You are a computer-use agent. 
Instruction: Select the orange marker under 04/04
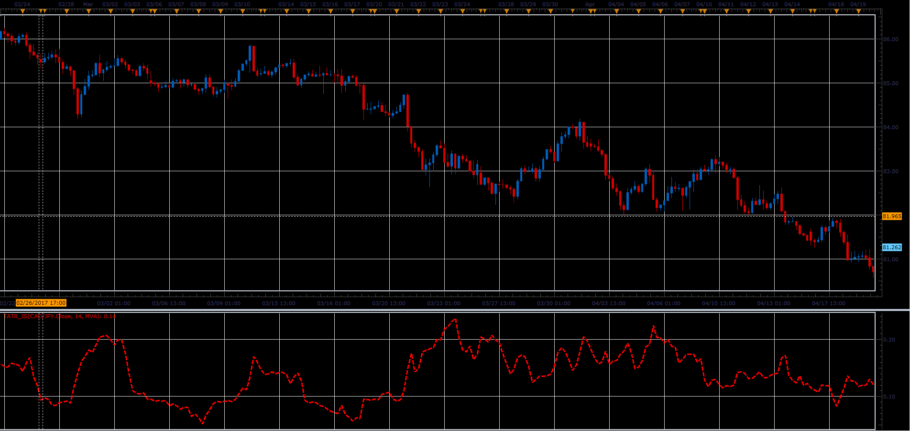point(616,11)
